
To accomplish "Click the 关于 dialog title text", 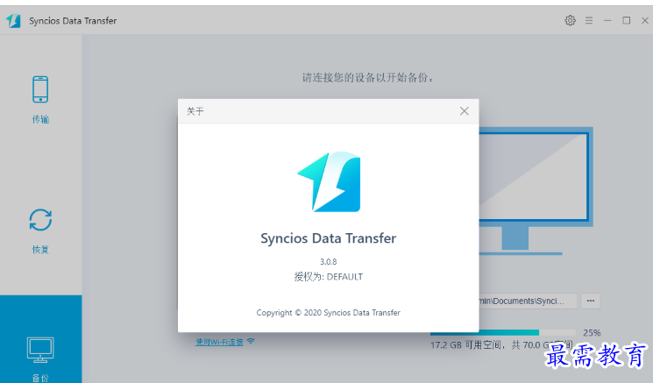I will [x=195, y=111].
